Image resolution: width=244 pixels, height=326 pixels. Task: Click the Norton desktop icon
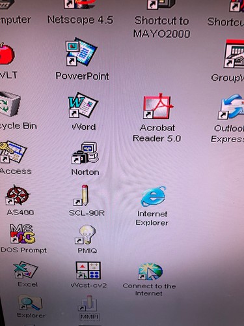point(85,153)
